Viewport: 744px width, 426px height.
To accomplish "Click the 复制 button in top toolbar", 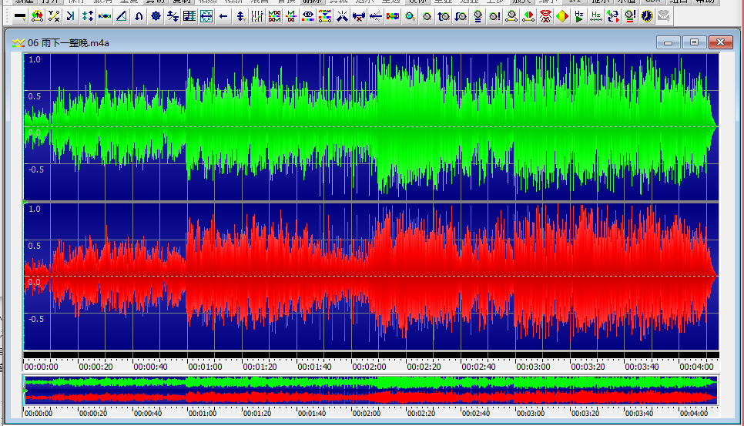I will (x=182, y=2).
